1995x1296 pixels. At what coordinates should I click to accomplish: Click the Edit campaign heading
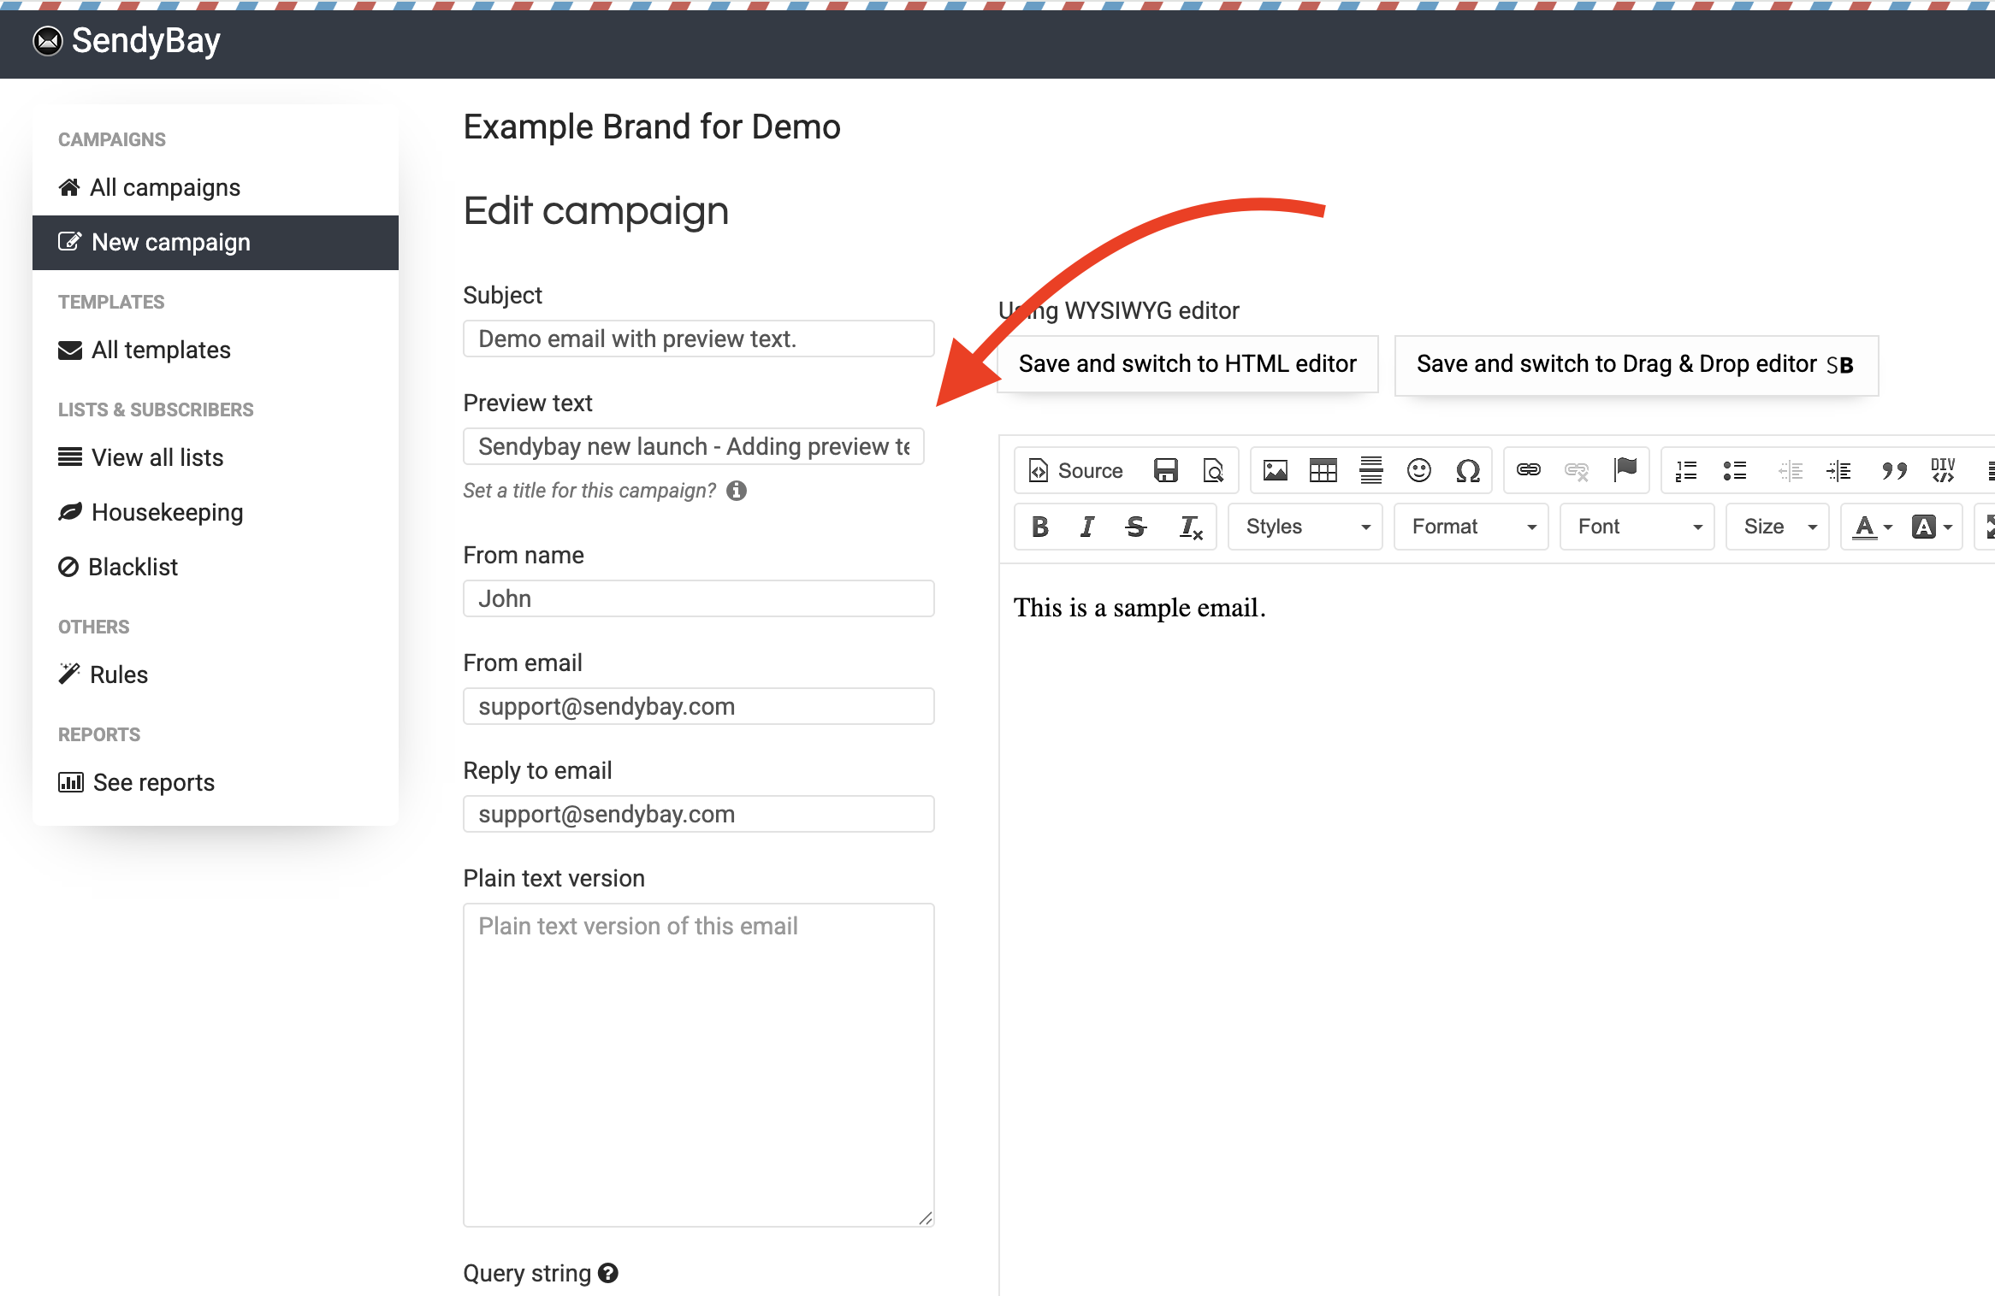tap(596, 211)
